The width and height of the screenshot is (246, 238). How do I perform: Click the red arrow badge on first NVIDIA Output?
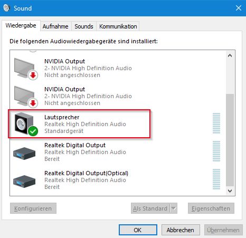coord(33,75)
